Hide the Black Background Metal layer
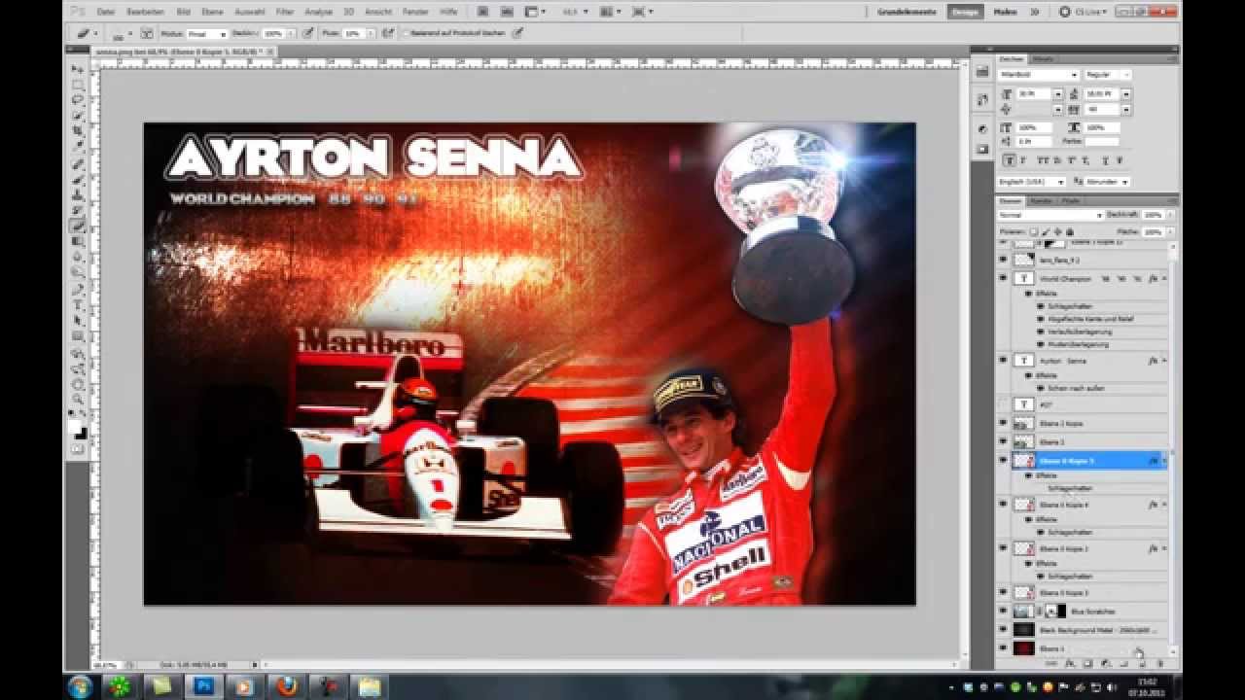 [x=1003, y=630]
